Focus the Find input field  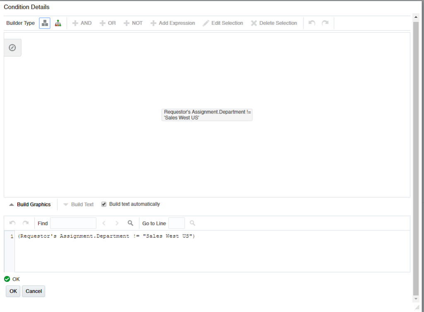[x=73, y=223]
